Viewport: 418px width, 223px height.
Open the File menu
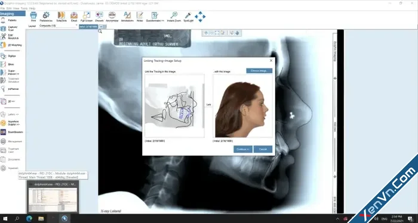point(2,8)
